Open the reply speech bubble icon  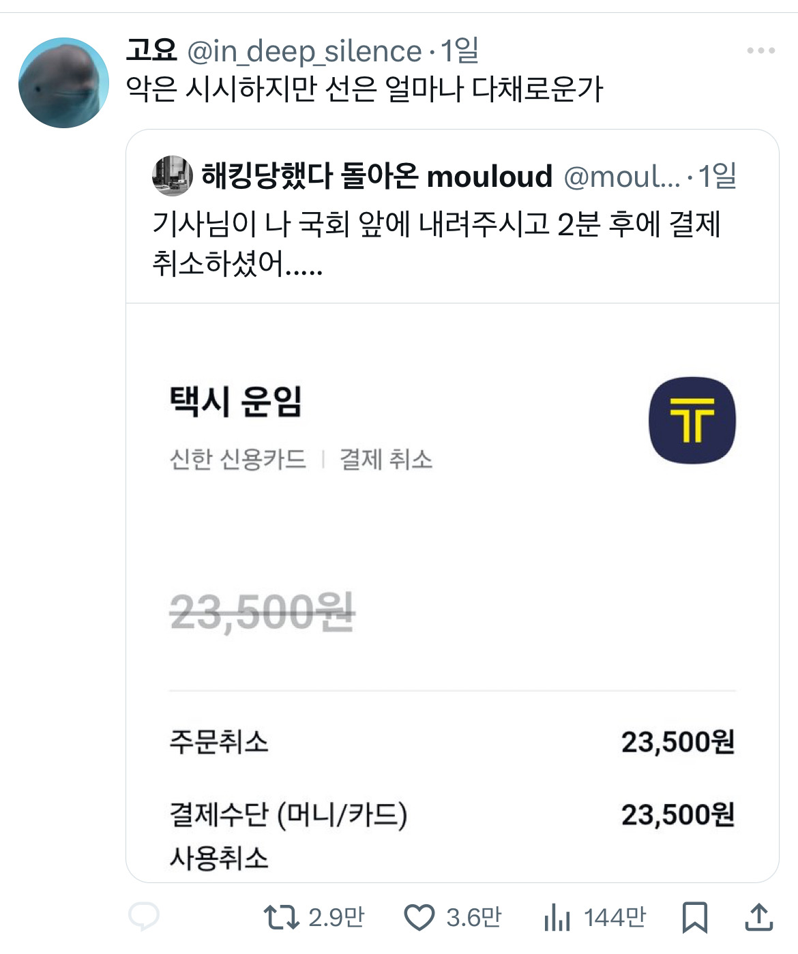coord(144,916)
